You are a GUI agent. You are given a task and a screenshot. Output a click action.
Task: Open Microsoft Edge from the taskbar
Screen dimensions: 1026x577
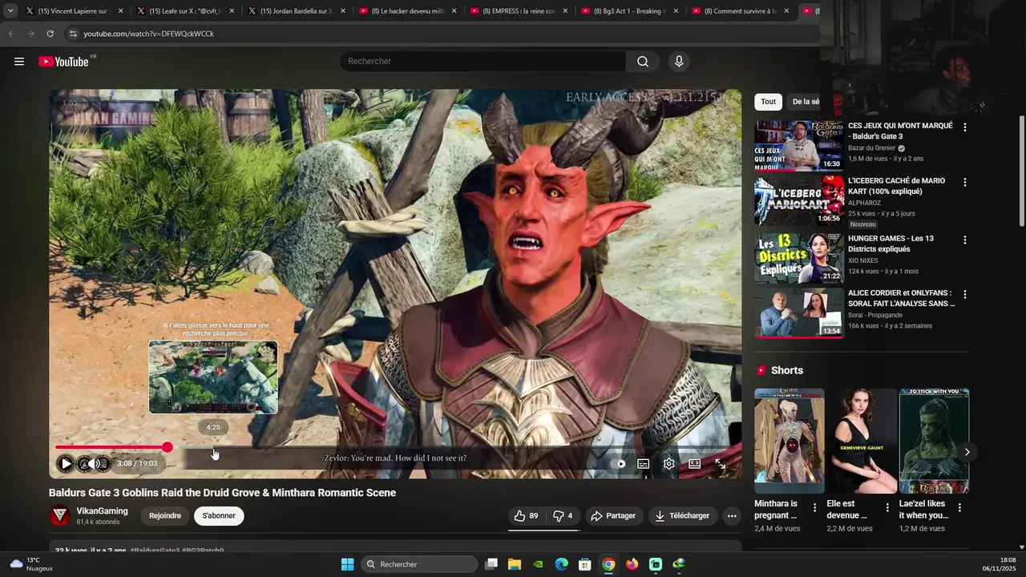562,564
